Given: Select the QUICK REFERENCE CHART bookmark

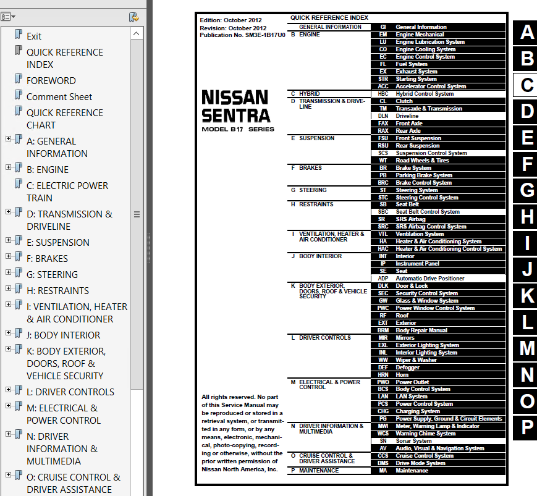Looking at the screenshot, I should 65,119.
